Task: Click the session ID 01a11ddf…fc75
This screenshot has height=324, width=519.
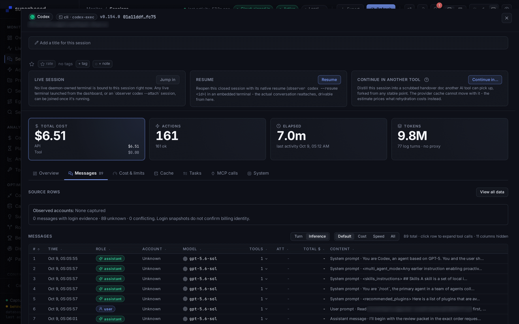Action: [x=139, y=17]
